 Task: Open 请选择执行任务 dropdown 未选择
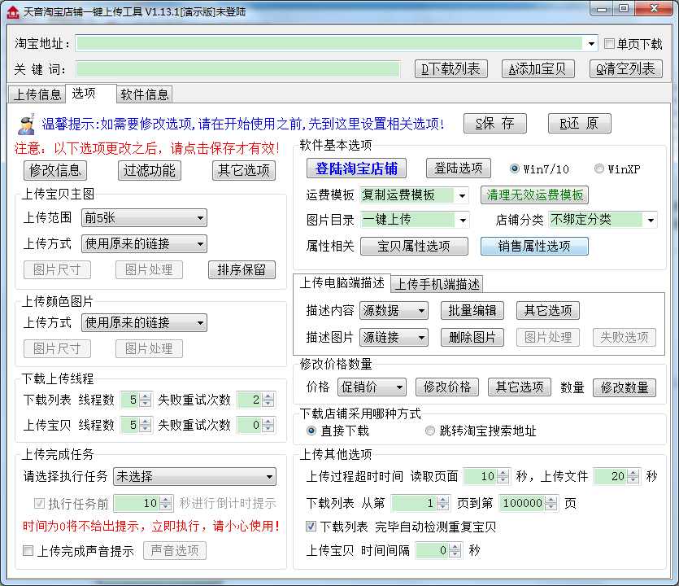[x=194, y=477]
